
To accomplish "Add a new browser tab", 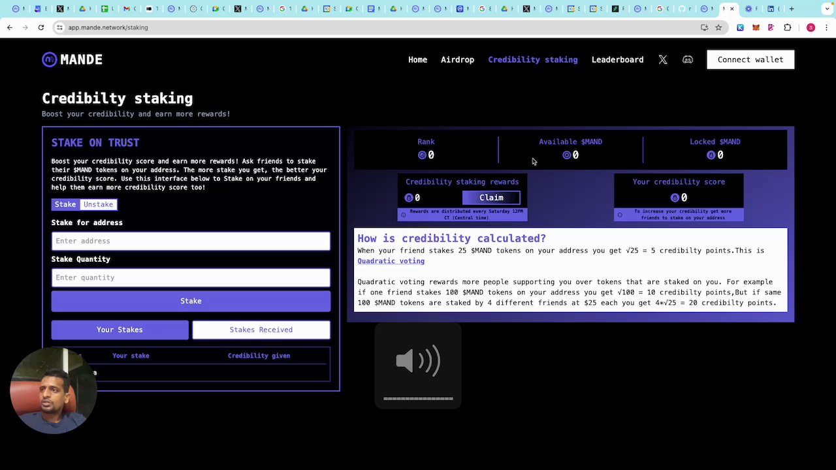I will point(792,9).
